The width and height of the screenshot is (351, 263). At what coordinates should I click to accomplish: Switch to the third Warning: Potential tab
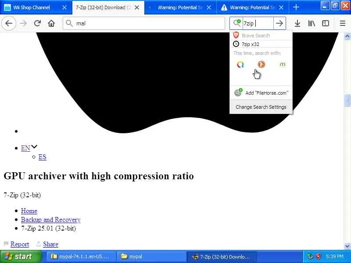(x=180, y=7)
